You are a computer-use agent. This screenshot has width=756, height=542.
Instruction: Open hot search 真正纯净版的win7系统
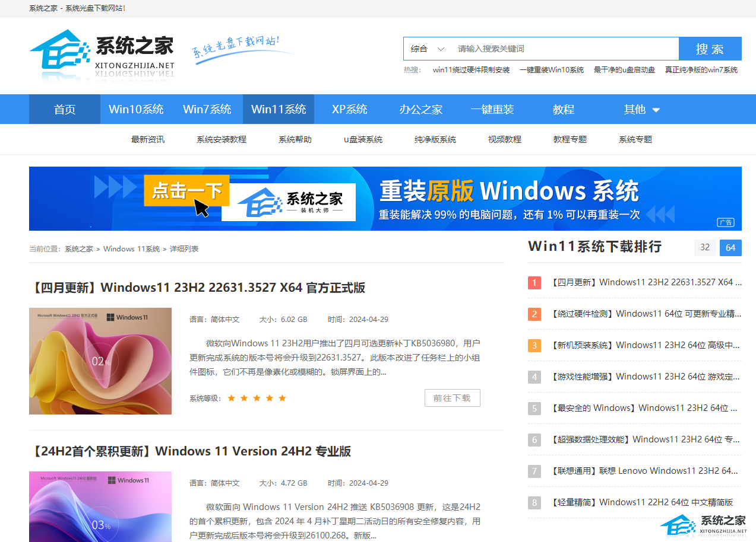pyautogui.click(x=701, y=70)
